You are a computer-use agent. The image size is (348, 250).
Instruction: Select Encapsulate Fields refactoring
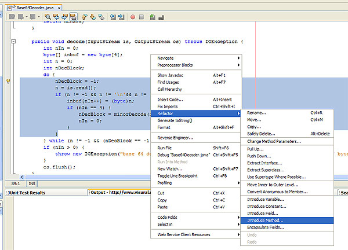[x=287, y=227]
